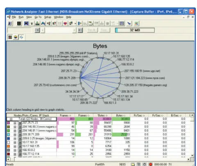Jump to last record button
Viewport: 197px width, 166px height.
point(80,30)
